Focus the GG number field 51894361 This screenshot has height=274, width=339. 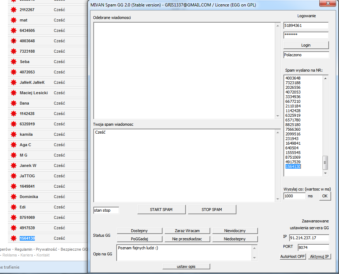(x=306, y=25)
